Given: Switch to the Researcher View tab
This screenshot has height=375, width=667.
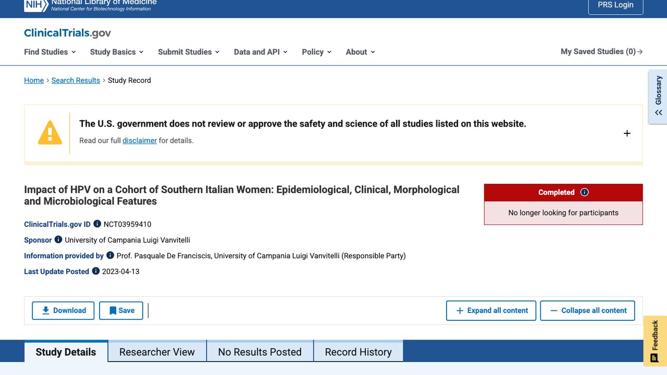Looking at the screenshot, I should tap(157, 352).
